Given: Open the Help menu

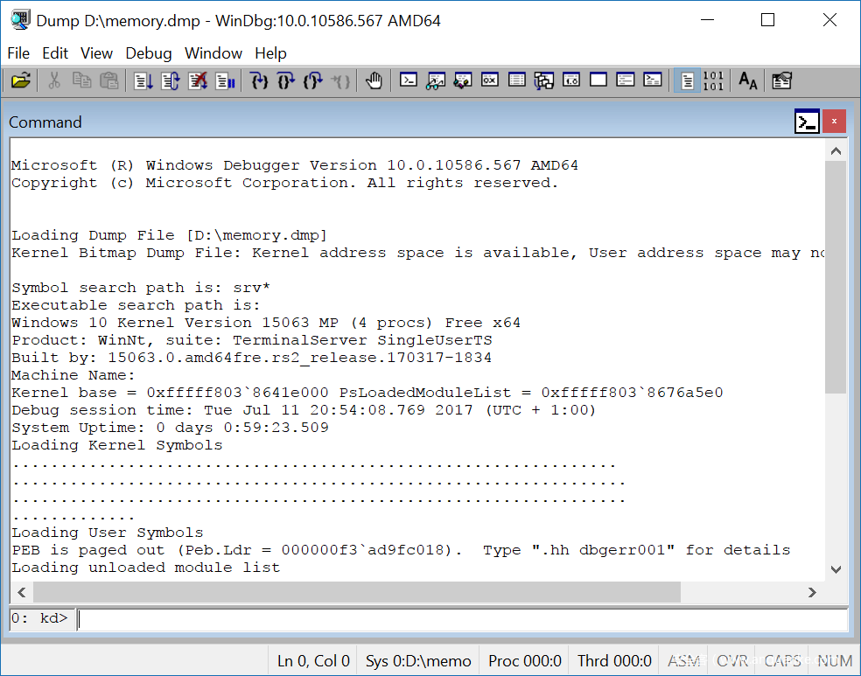Looking at the screenshot, I should (270, 53).
